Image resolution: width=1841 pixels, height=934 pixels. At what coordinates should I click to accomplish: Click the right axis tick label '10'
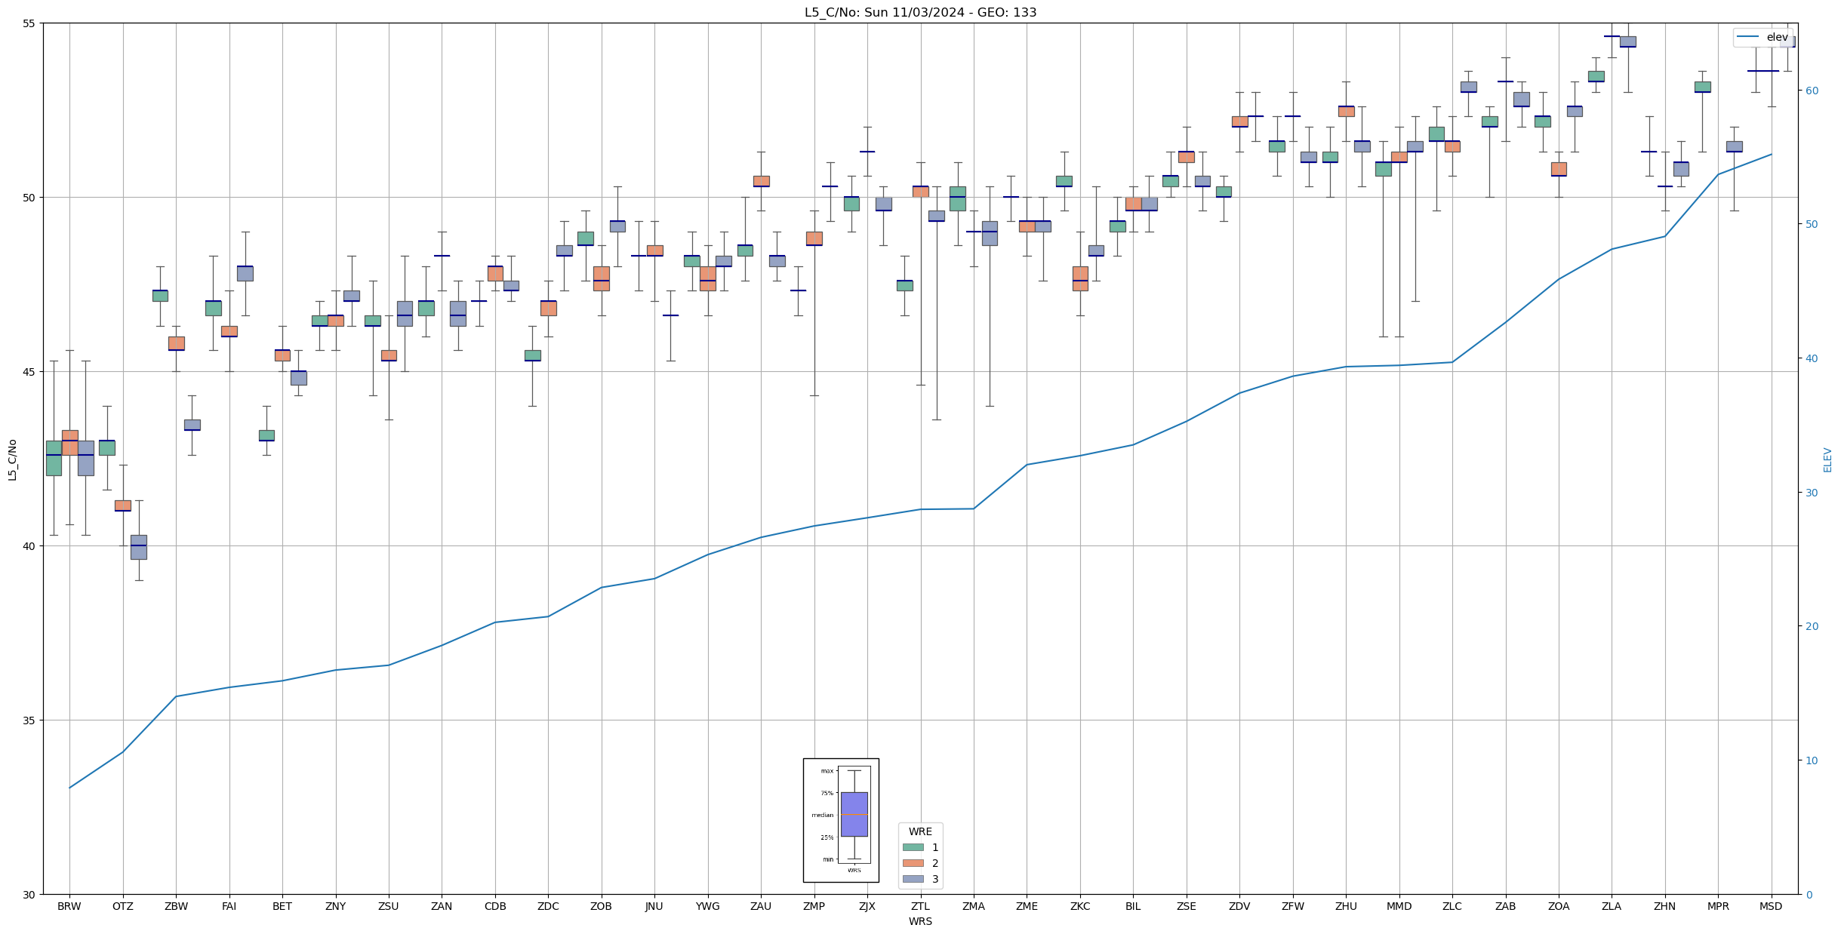click(1812, 760)
